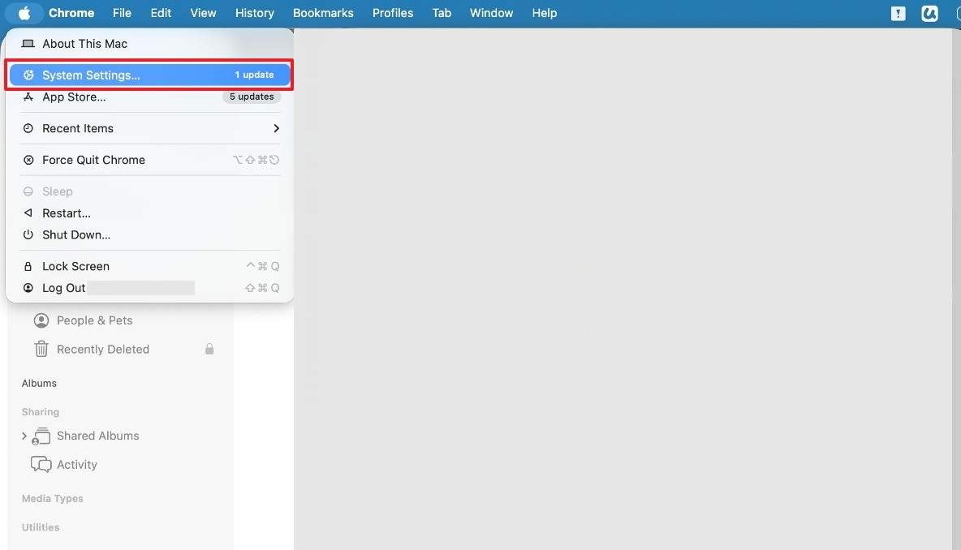Image resolution: width=961 pixels, height=550 pixels.
Task: Click the Utilities section heading
Action: 41,527
